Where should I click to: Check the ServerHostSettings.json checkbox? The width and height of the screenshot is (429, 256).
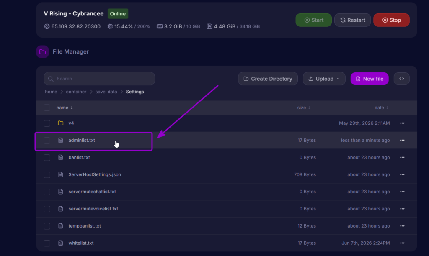[47, 174]
